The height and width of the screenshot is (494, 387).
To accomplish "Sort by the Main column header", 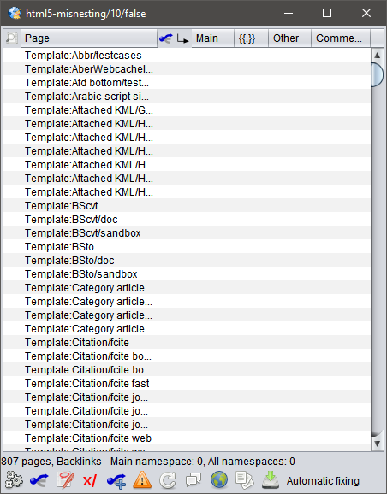I will coord(212,38).
